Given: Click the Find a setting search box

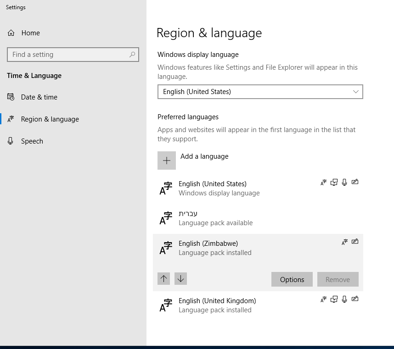Looking at the screenshot, I should (x=73, y=54).
